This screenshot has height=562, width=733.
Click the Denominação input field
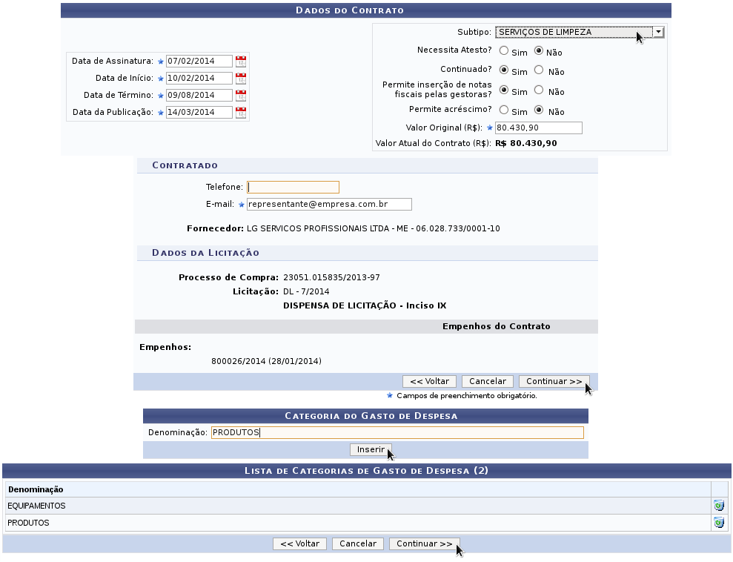(397, 432)
